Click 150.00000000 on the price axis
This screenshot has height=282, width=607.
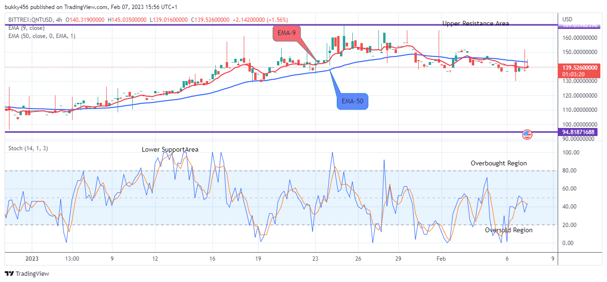(x=580, y=52)
